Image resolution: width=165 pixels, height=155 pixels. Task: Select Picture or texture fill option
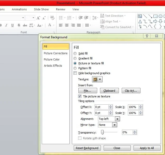click(75, 63)
